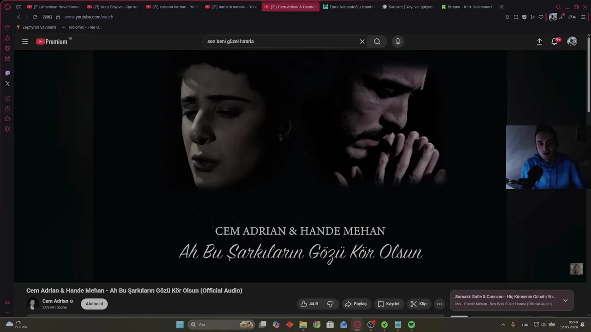This screenshot has height=332, width=591.
Task: Switch to the harbi bi mesele tab
Action: click(231, 7)
